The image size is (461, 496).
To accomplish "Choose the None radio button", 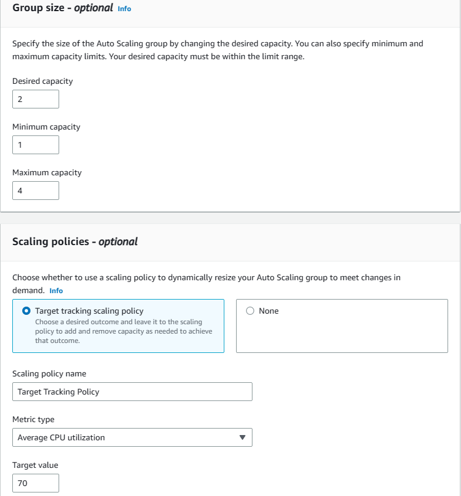I will (x=250, y=311).
